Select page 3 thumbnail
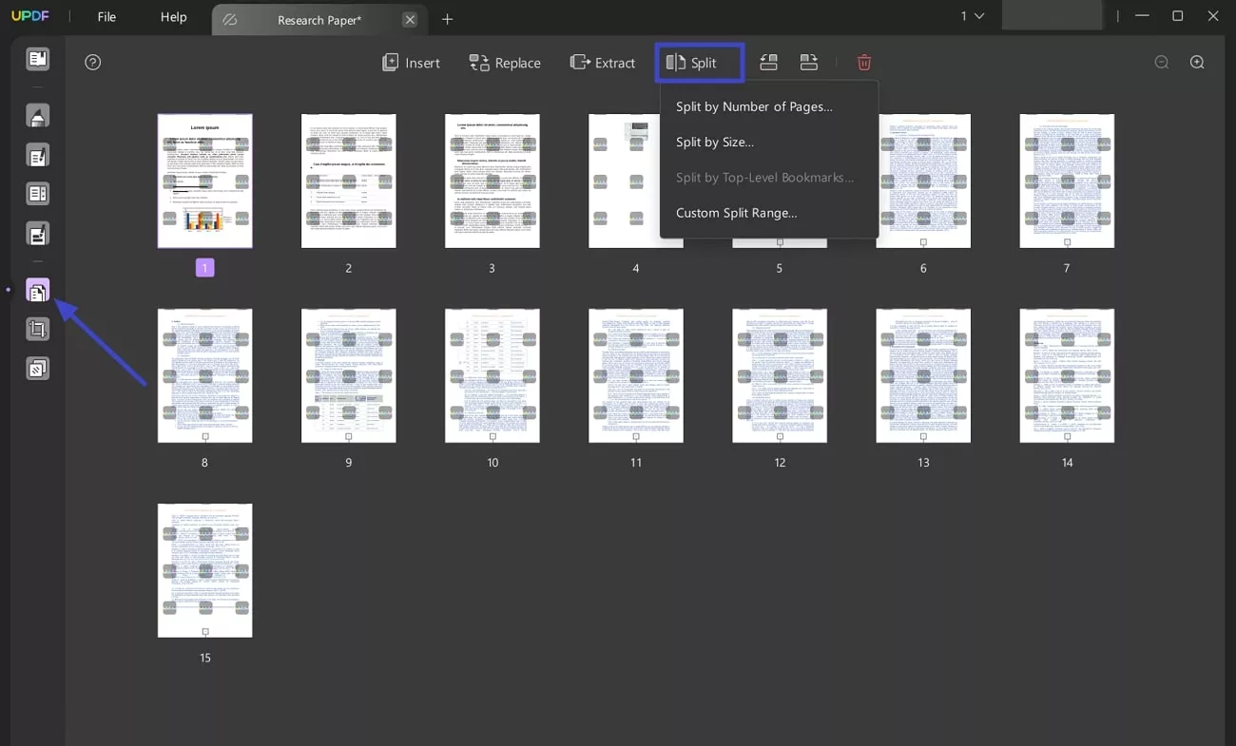Screen dimensions: 1236x746 point(492,181)
